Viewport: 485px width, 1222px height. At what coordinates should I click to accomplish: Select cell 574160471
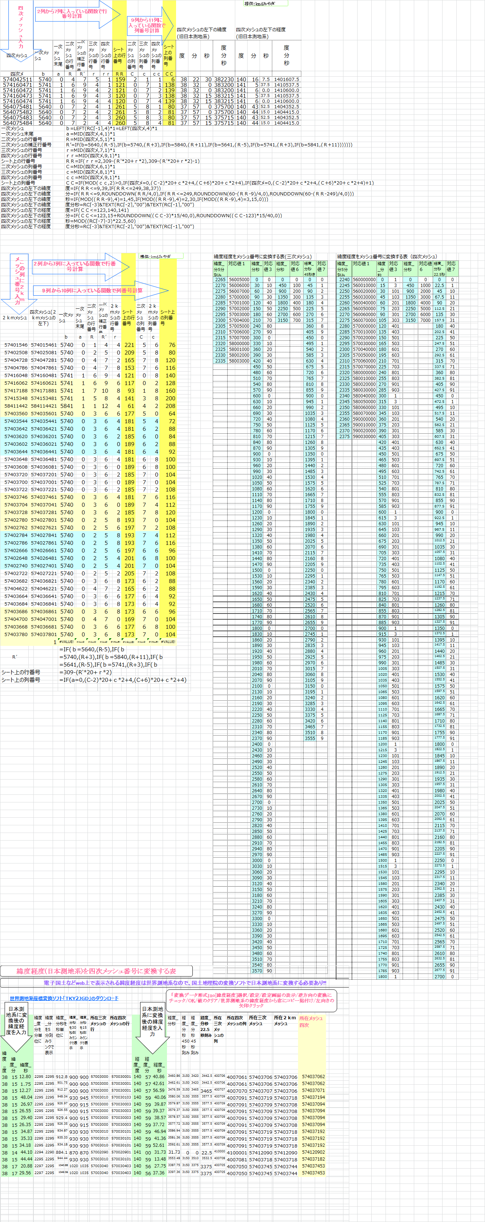[17, 85]
